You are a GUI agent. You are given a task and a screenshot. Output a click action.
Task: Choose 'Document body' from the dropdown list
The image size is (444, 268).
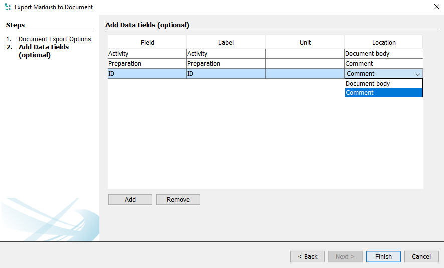click(x=383, y=83)
